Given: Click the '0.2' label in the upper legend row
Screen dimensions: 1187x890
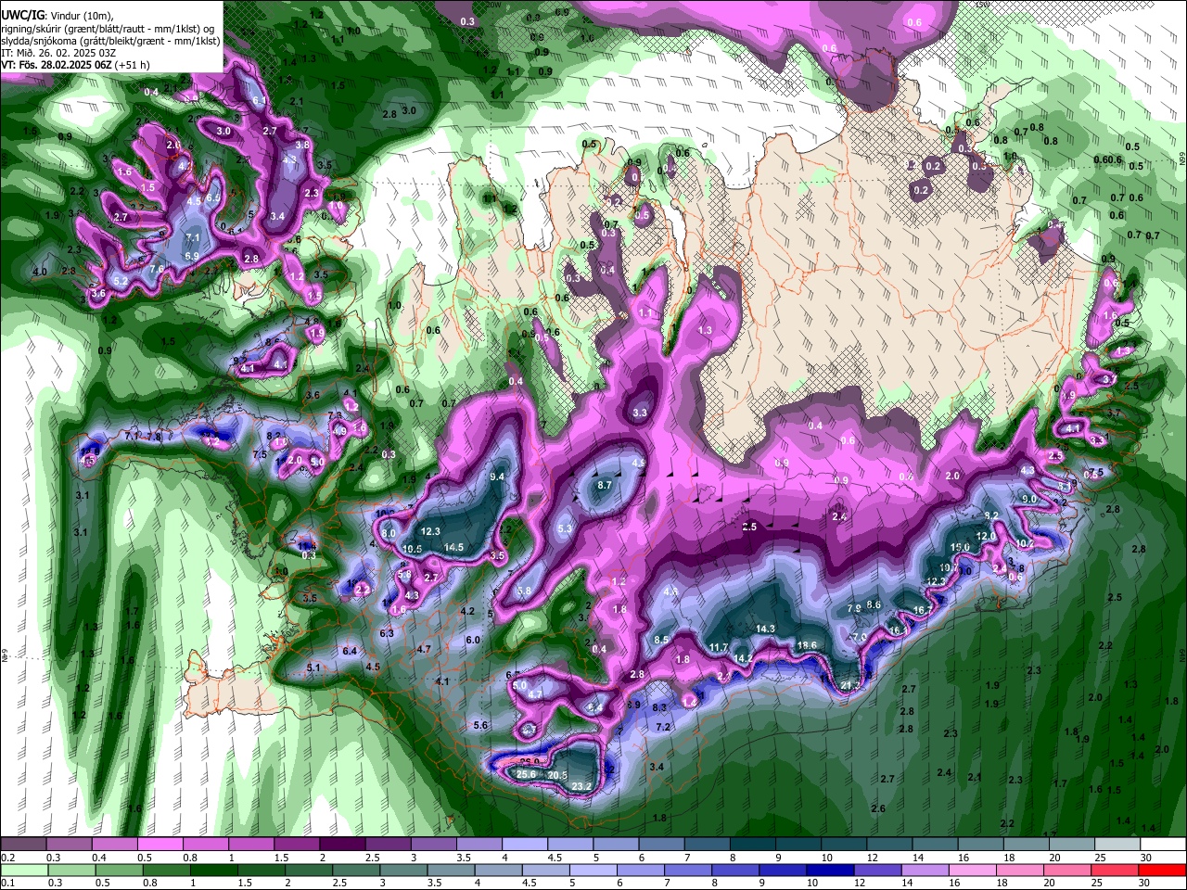Looking at the screenshot, I should click(7, 858).
